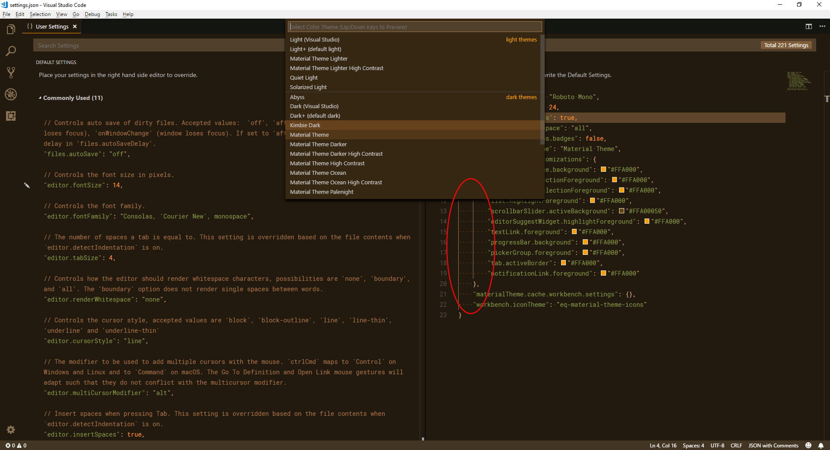Click the "files.autoSave": "off" setting line
The width and height of the screenshot is (830, 450).
click(86, 154)
